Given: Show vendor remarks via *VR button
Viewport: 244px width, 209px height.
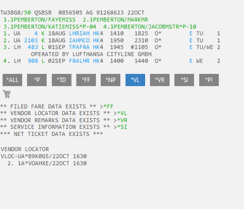Looking at the screenshot, I should coord(160,80).
